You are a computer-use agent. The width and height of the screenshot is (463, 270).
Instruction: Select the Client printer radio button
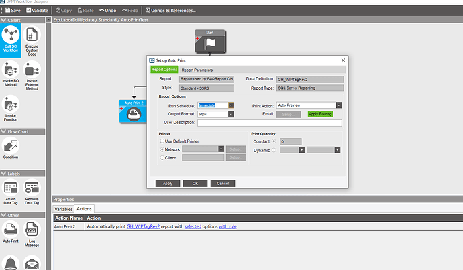[162, 157]
